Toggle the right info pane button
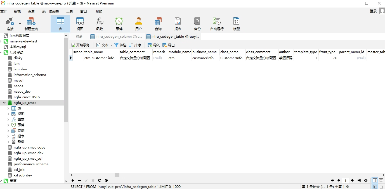Viewport: 385px width, 189px height. [381, 186]
